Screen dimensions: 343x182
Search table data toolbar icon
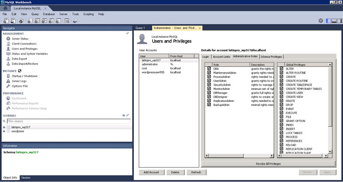click(67, 21)
